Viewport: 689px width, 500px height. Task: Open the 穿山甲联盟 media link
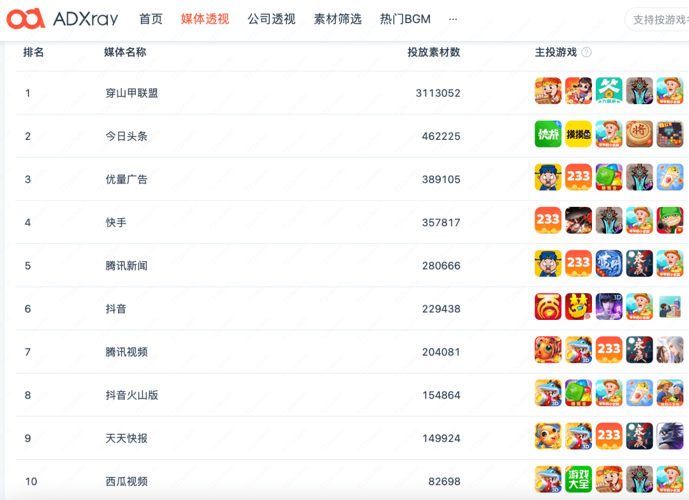pos(131,93)
